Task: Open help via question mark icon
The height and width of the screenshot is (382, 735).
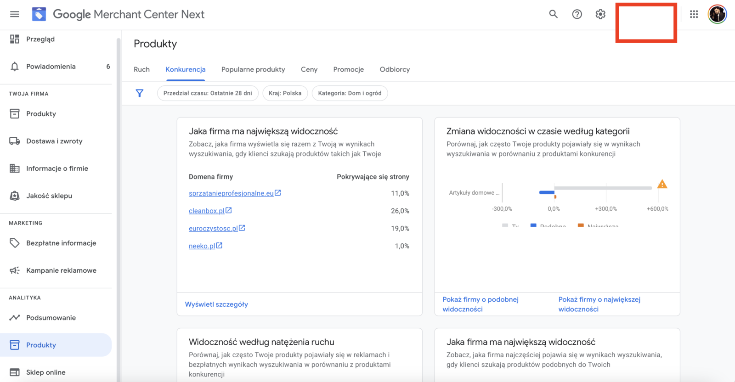Action: (577, 14)
